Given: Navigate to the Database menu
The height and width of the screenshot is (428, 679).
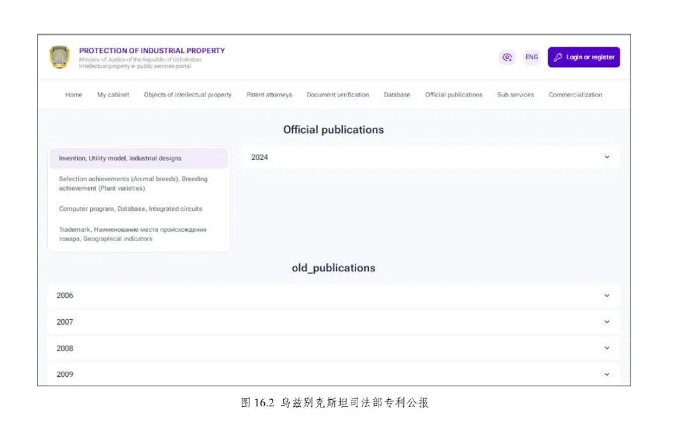Looking at the screenshot, I should 396,95.
